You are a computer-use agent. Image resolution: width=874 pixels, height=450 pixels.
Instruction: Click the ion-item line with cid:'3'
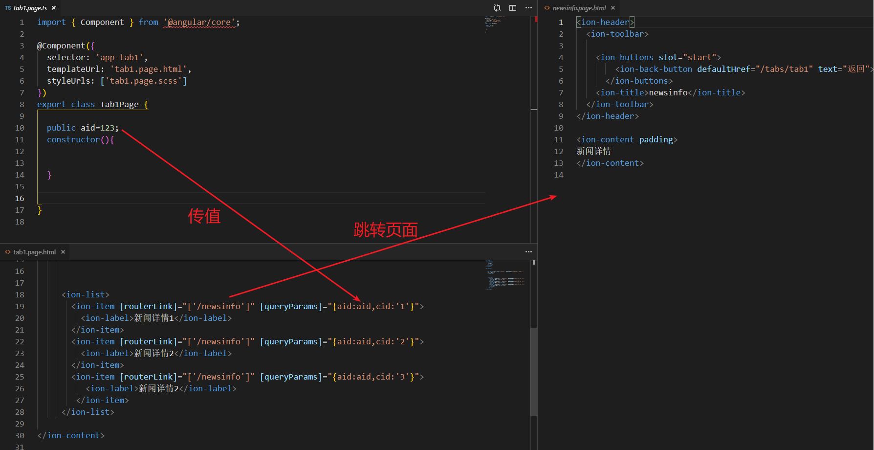tap(248, 377)
